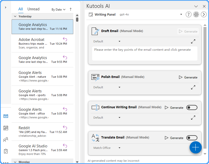Click the Writing Panel icon
The image size is (209, 164).
point(91,14)
